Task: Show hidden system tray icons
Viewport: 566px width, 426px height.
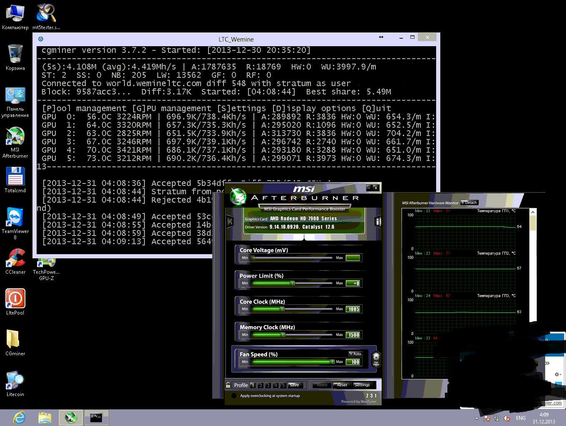Action: coord(477,418)
